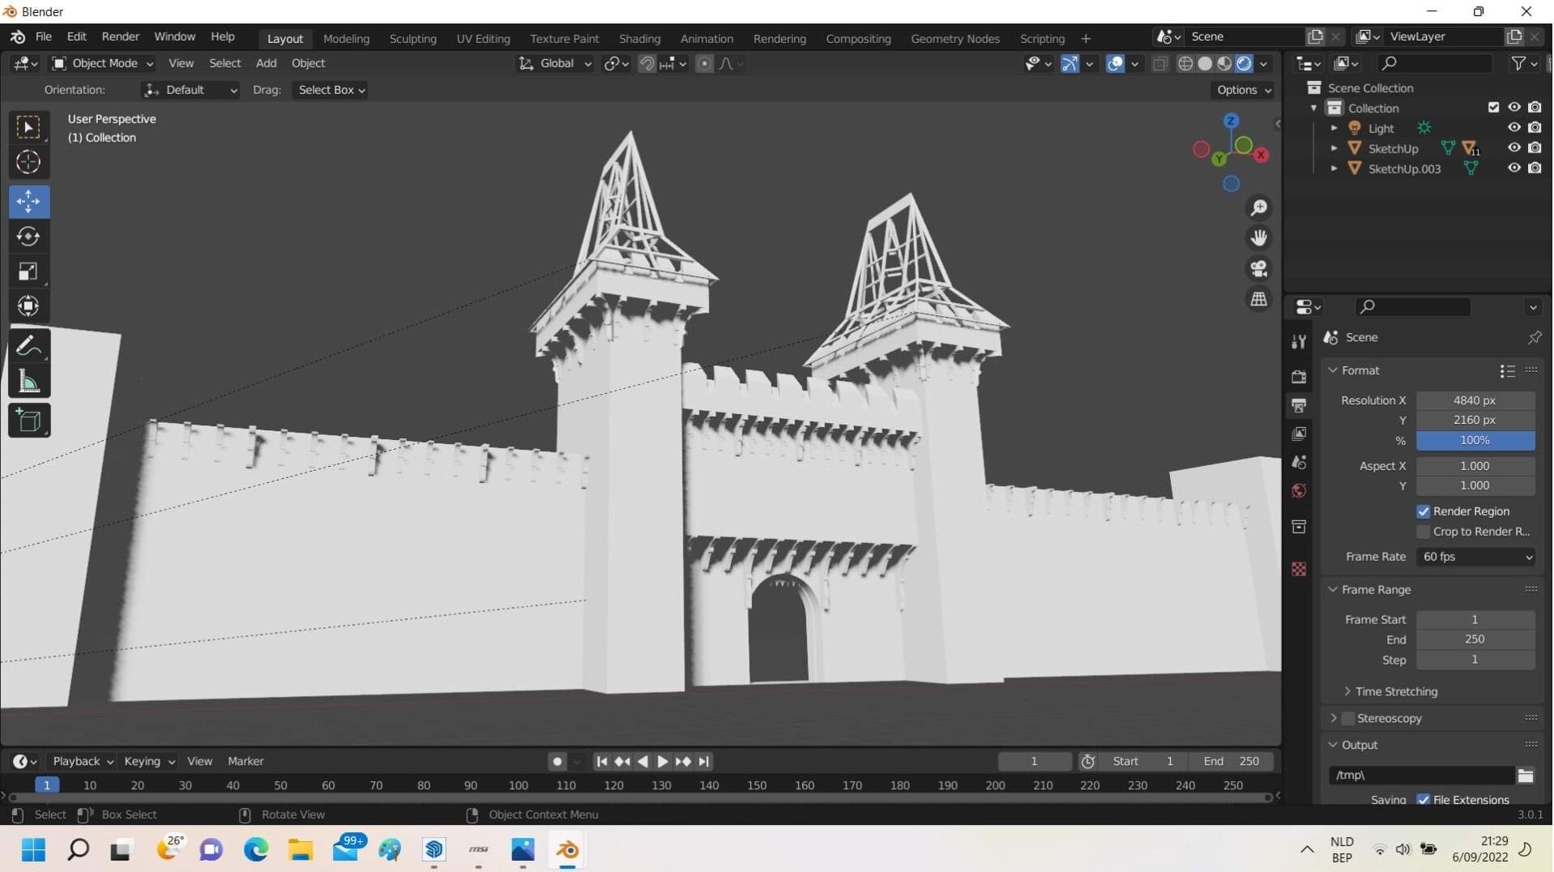
Task: Click the Resolution X value field
Action: [x=1474, y=400]
